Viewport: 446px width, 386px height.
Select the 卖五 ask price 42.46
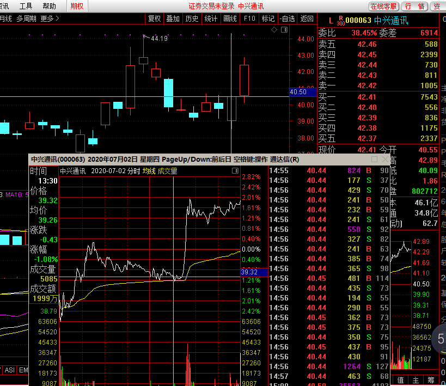(x=367, y=45)
